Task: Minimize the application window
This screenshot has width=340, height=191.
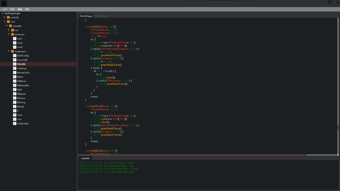Action: click(x=321, y=2)
